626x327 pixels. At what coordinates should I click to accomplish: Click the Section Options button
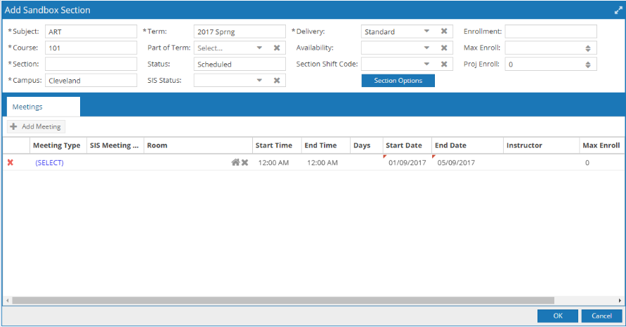coord(398,81)
